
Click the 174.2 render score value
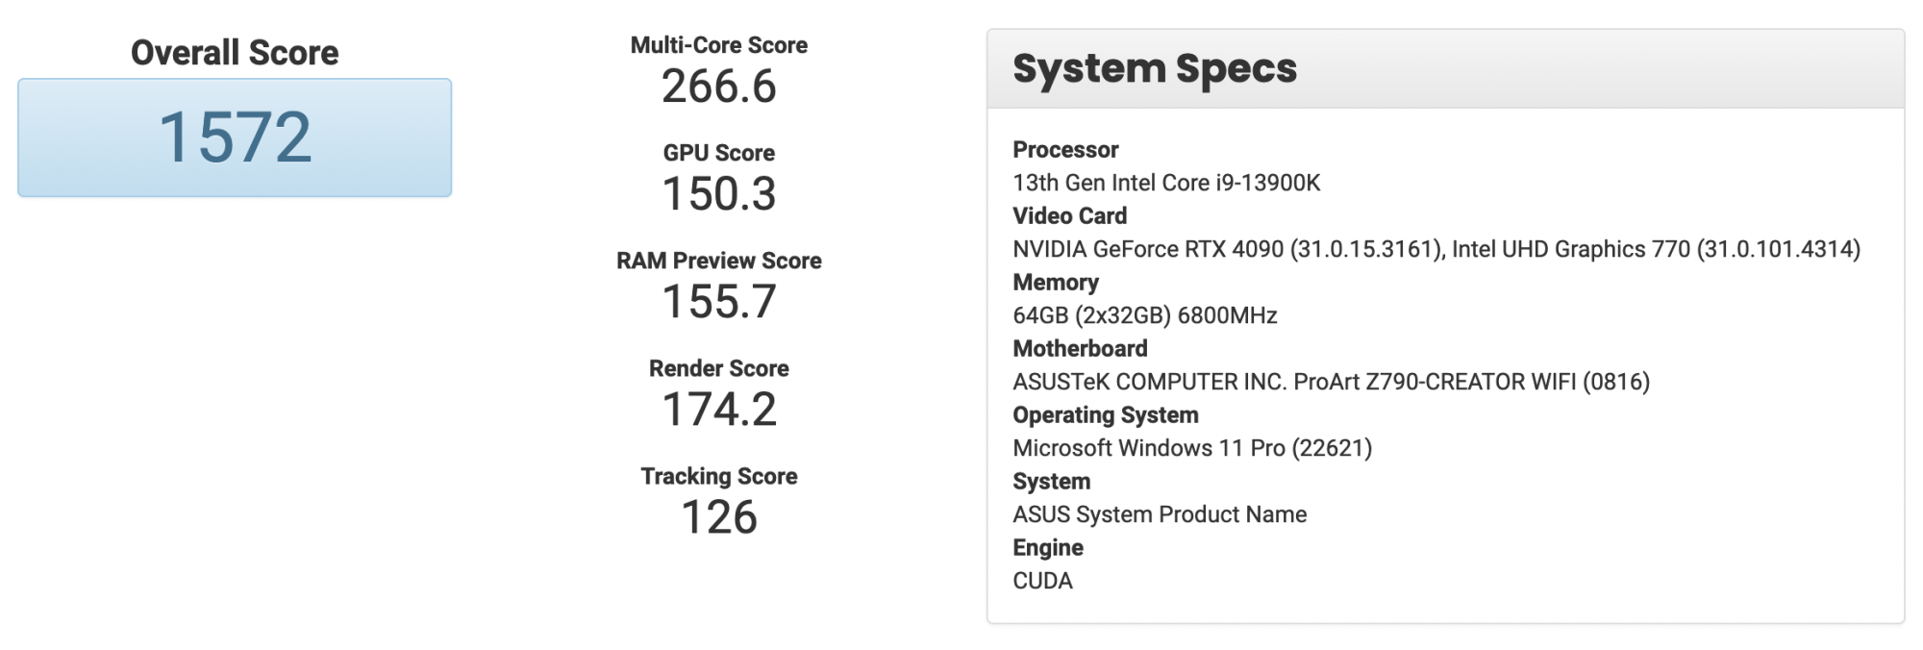coord(718,410)
